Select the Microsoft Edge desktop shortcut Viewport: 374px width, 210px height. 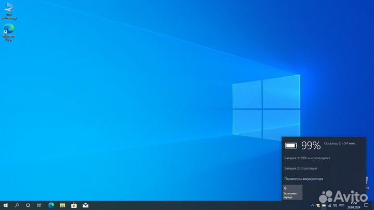[x=9, y=32]
